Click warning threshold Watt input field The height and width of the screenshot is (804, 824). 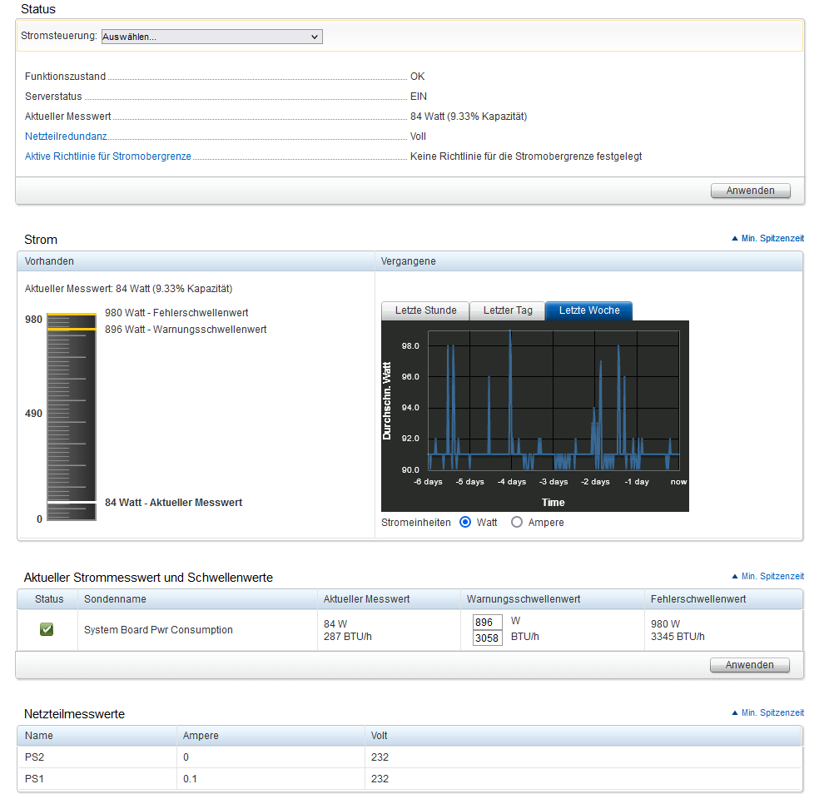[x=487, y=623]
